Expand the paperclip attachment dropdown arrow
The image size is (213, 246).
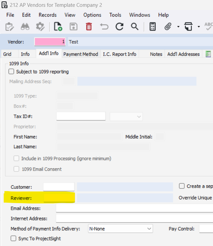tap(178, 27)
